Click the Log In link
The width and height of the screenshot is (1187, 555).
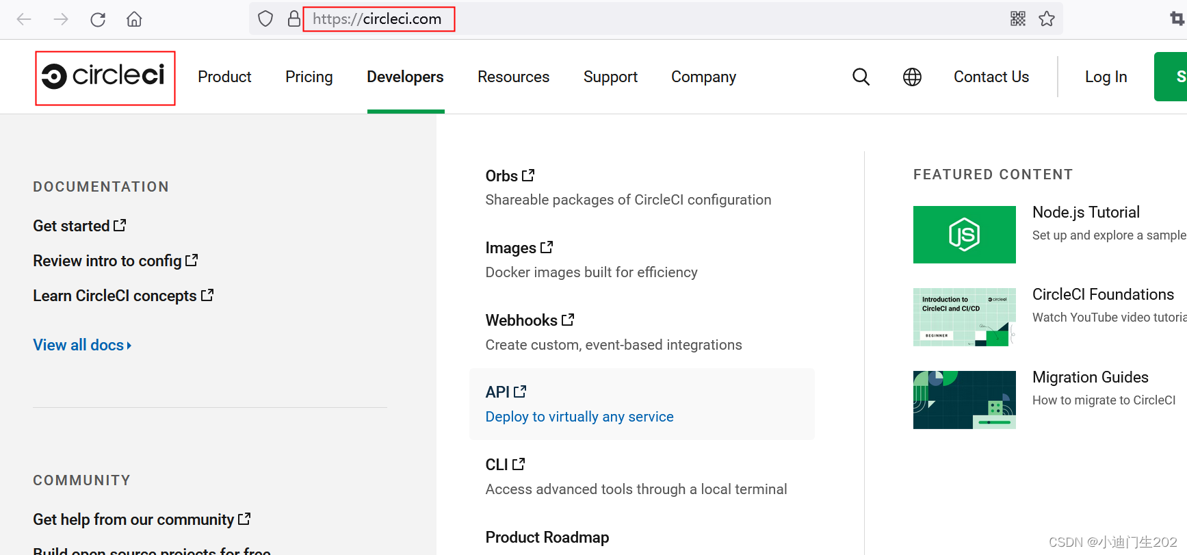(1106, 77)
